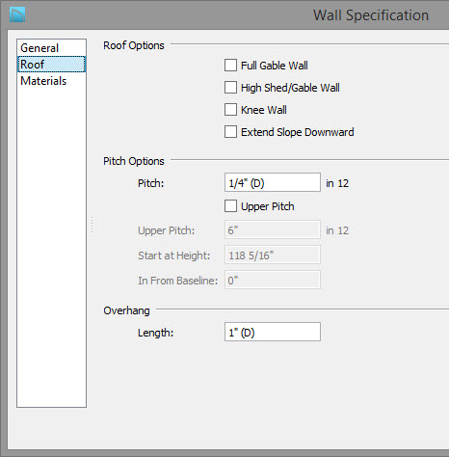
Task: Click the Full Gable Wall label text
Action: point(275,66)
